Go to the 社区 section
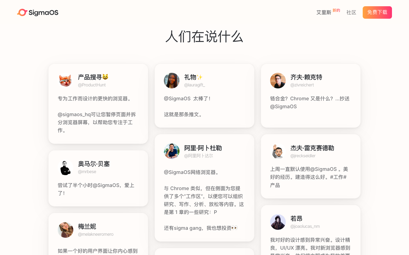The image size is (409, 255). (x=351, y=12)
